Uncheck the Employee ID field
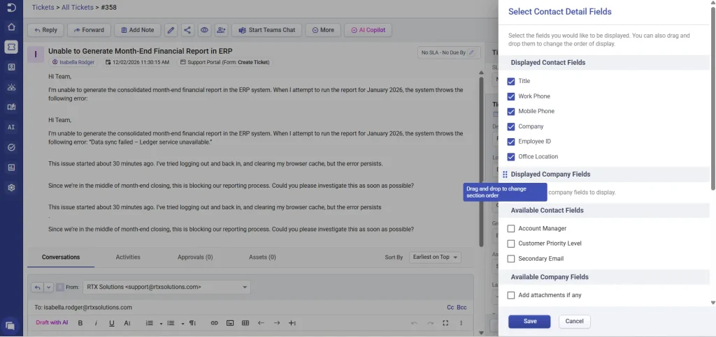The image size is (716, 337). (x=511, y=142)
